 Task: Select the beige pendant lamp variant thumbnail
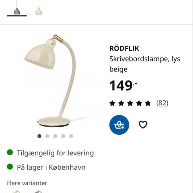point(39,8)
